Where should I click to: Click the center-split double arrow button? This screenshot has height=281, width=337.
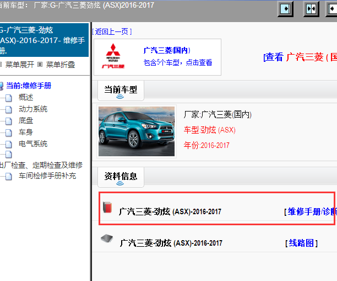pyautogui.click(x=311, y=9)
